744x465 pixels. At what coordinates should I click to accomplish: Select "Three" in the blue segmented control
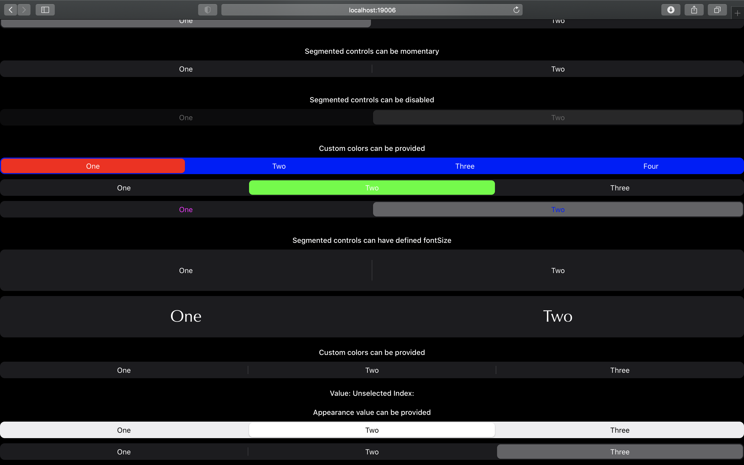click(x=464, y=166)
